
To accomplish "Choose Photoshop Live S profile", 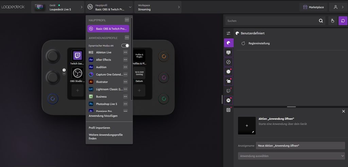I will 106,104.
